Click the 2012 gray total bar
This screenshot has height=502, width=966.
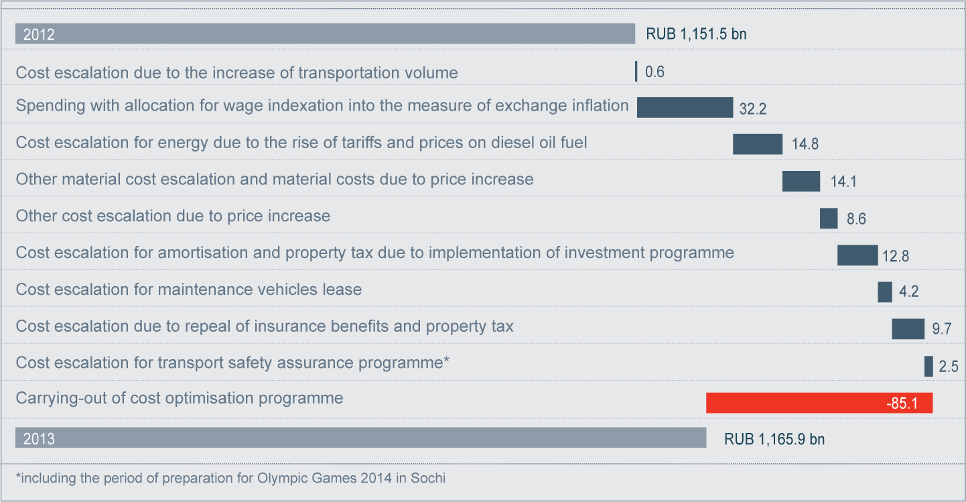325,34
